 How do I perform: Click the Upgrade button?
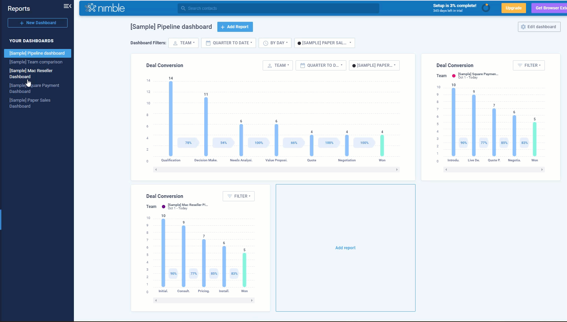tap(513, 8)
